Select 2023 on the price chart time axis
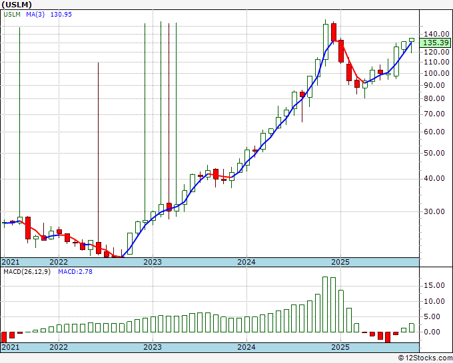The height and width of the screenshot is (363, 453). coord(153,262)
